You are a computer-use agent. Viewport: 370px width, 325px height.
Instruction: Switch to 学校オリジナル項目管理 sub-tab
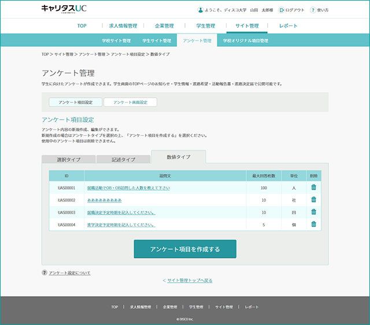coord(245,40)
